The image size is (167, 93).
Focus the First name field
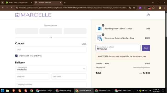[32, 76]
